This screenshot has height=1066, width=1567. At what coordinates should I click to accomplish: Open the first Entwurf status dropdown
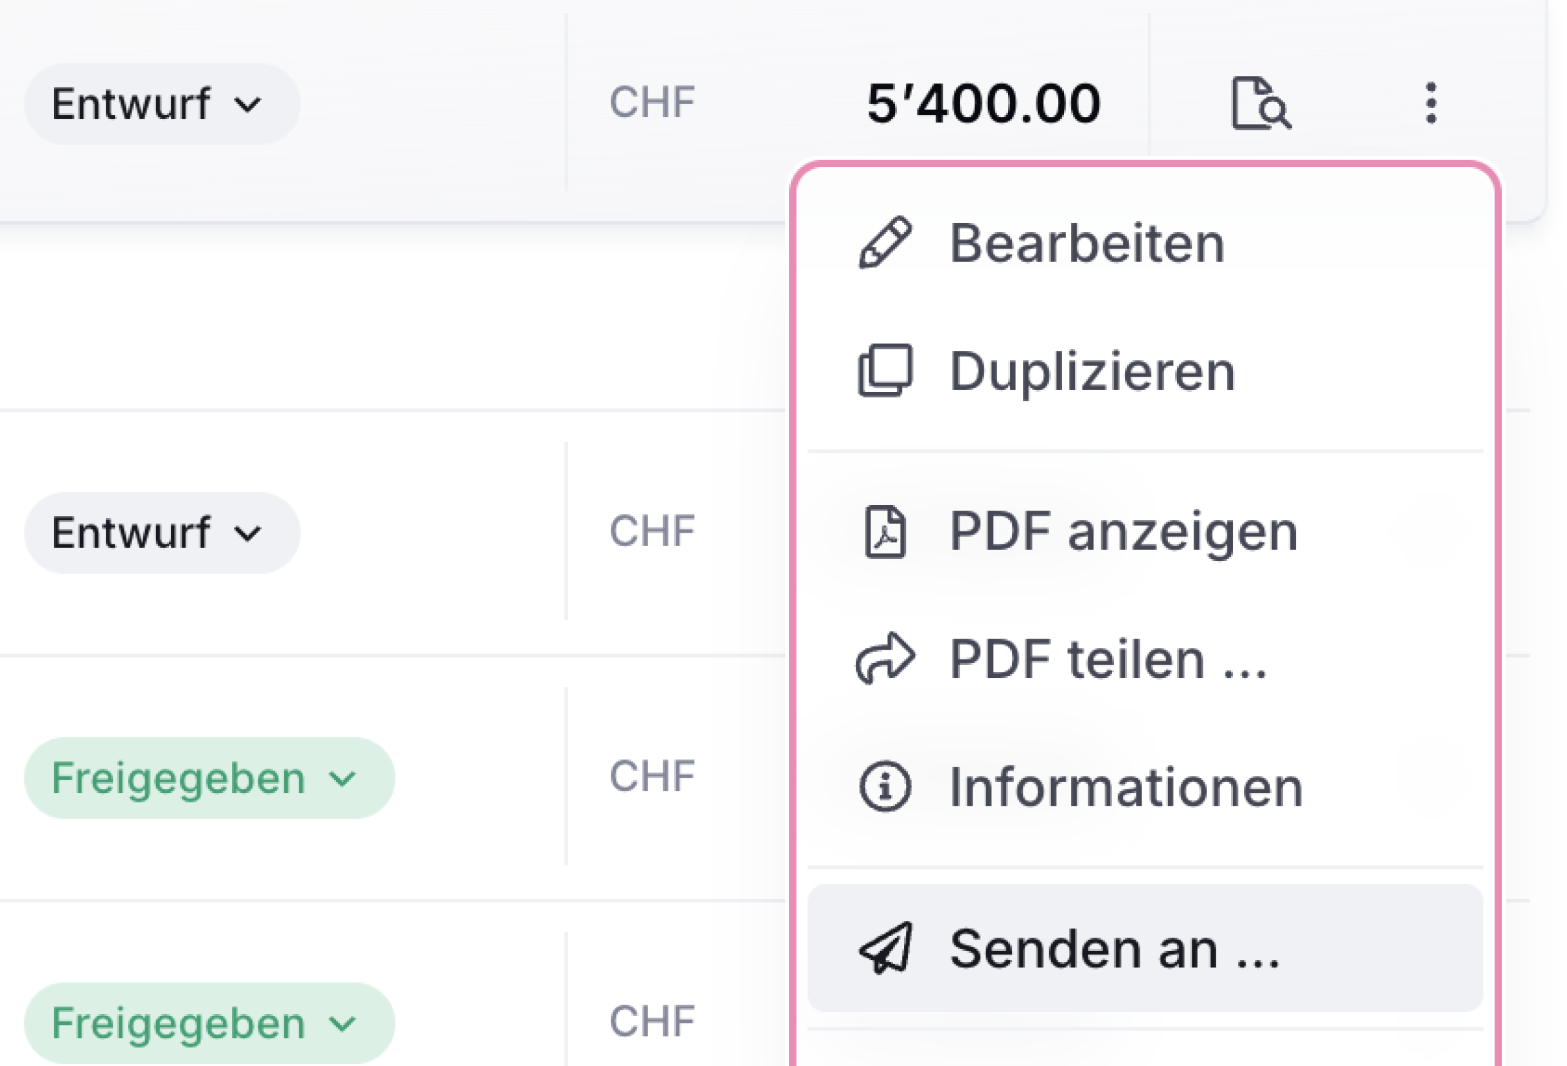pyautogui.click(x=162, y=104)
